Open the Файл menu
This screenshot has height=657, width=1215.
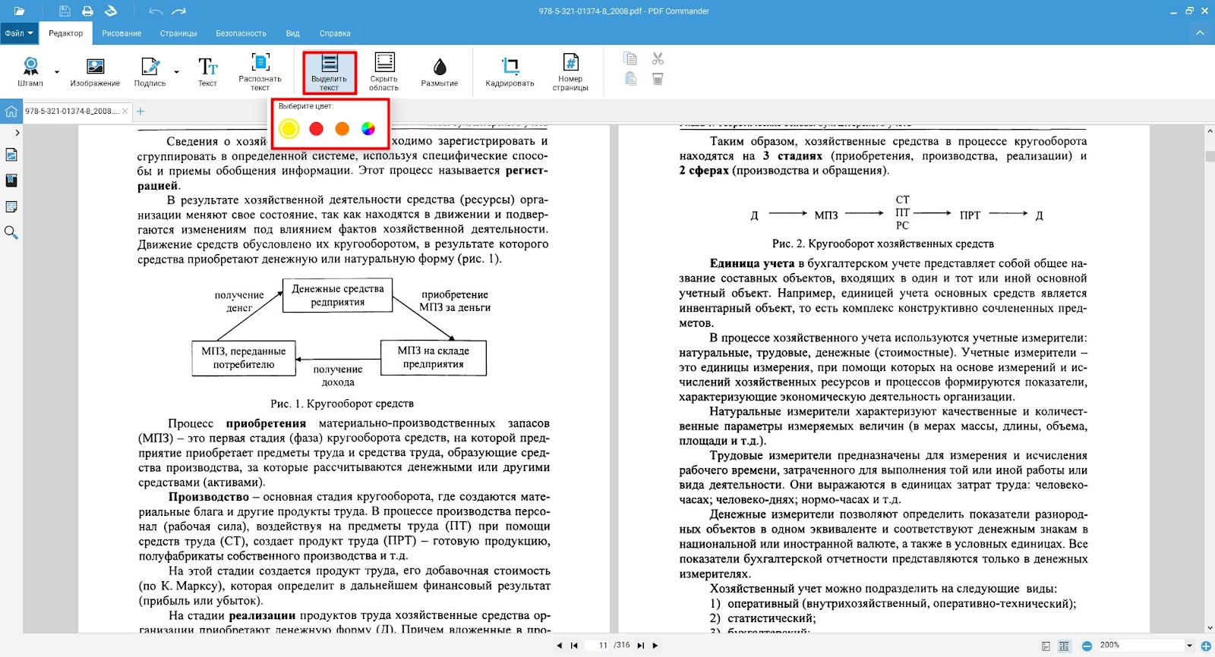pyautogui.click(x=19, y=33)
